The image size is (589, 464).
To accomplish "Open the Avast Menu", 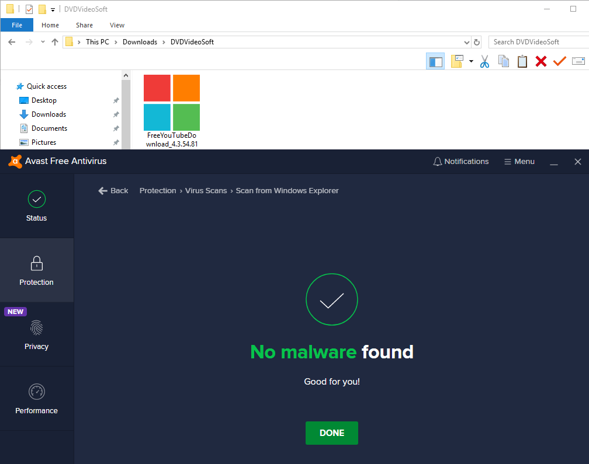I will [x=519, y=161].
